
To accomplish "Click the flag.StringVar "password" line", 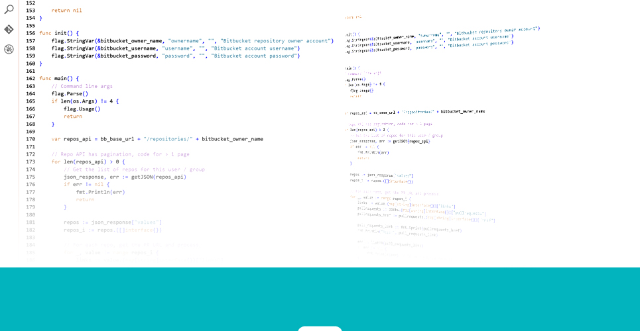I will pyautogui.click(x=176, y=56).
